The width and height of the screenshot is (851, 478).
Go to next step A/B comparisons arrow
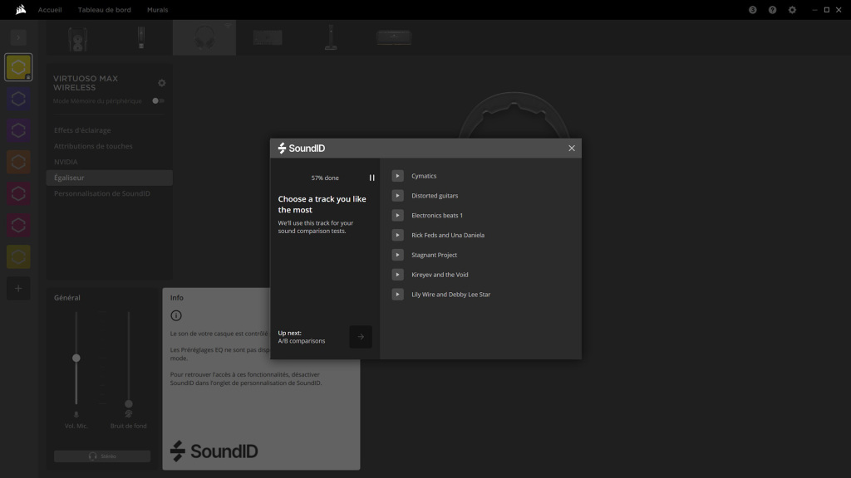click(x=361, y=337)
